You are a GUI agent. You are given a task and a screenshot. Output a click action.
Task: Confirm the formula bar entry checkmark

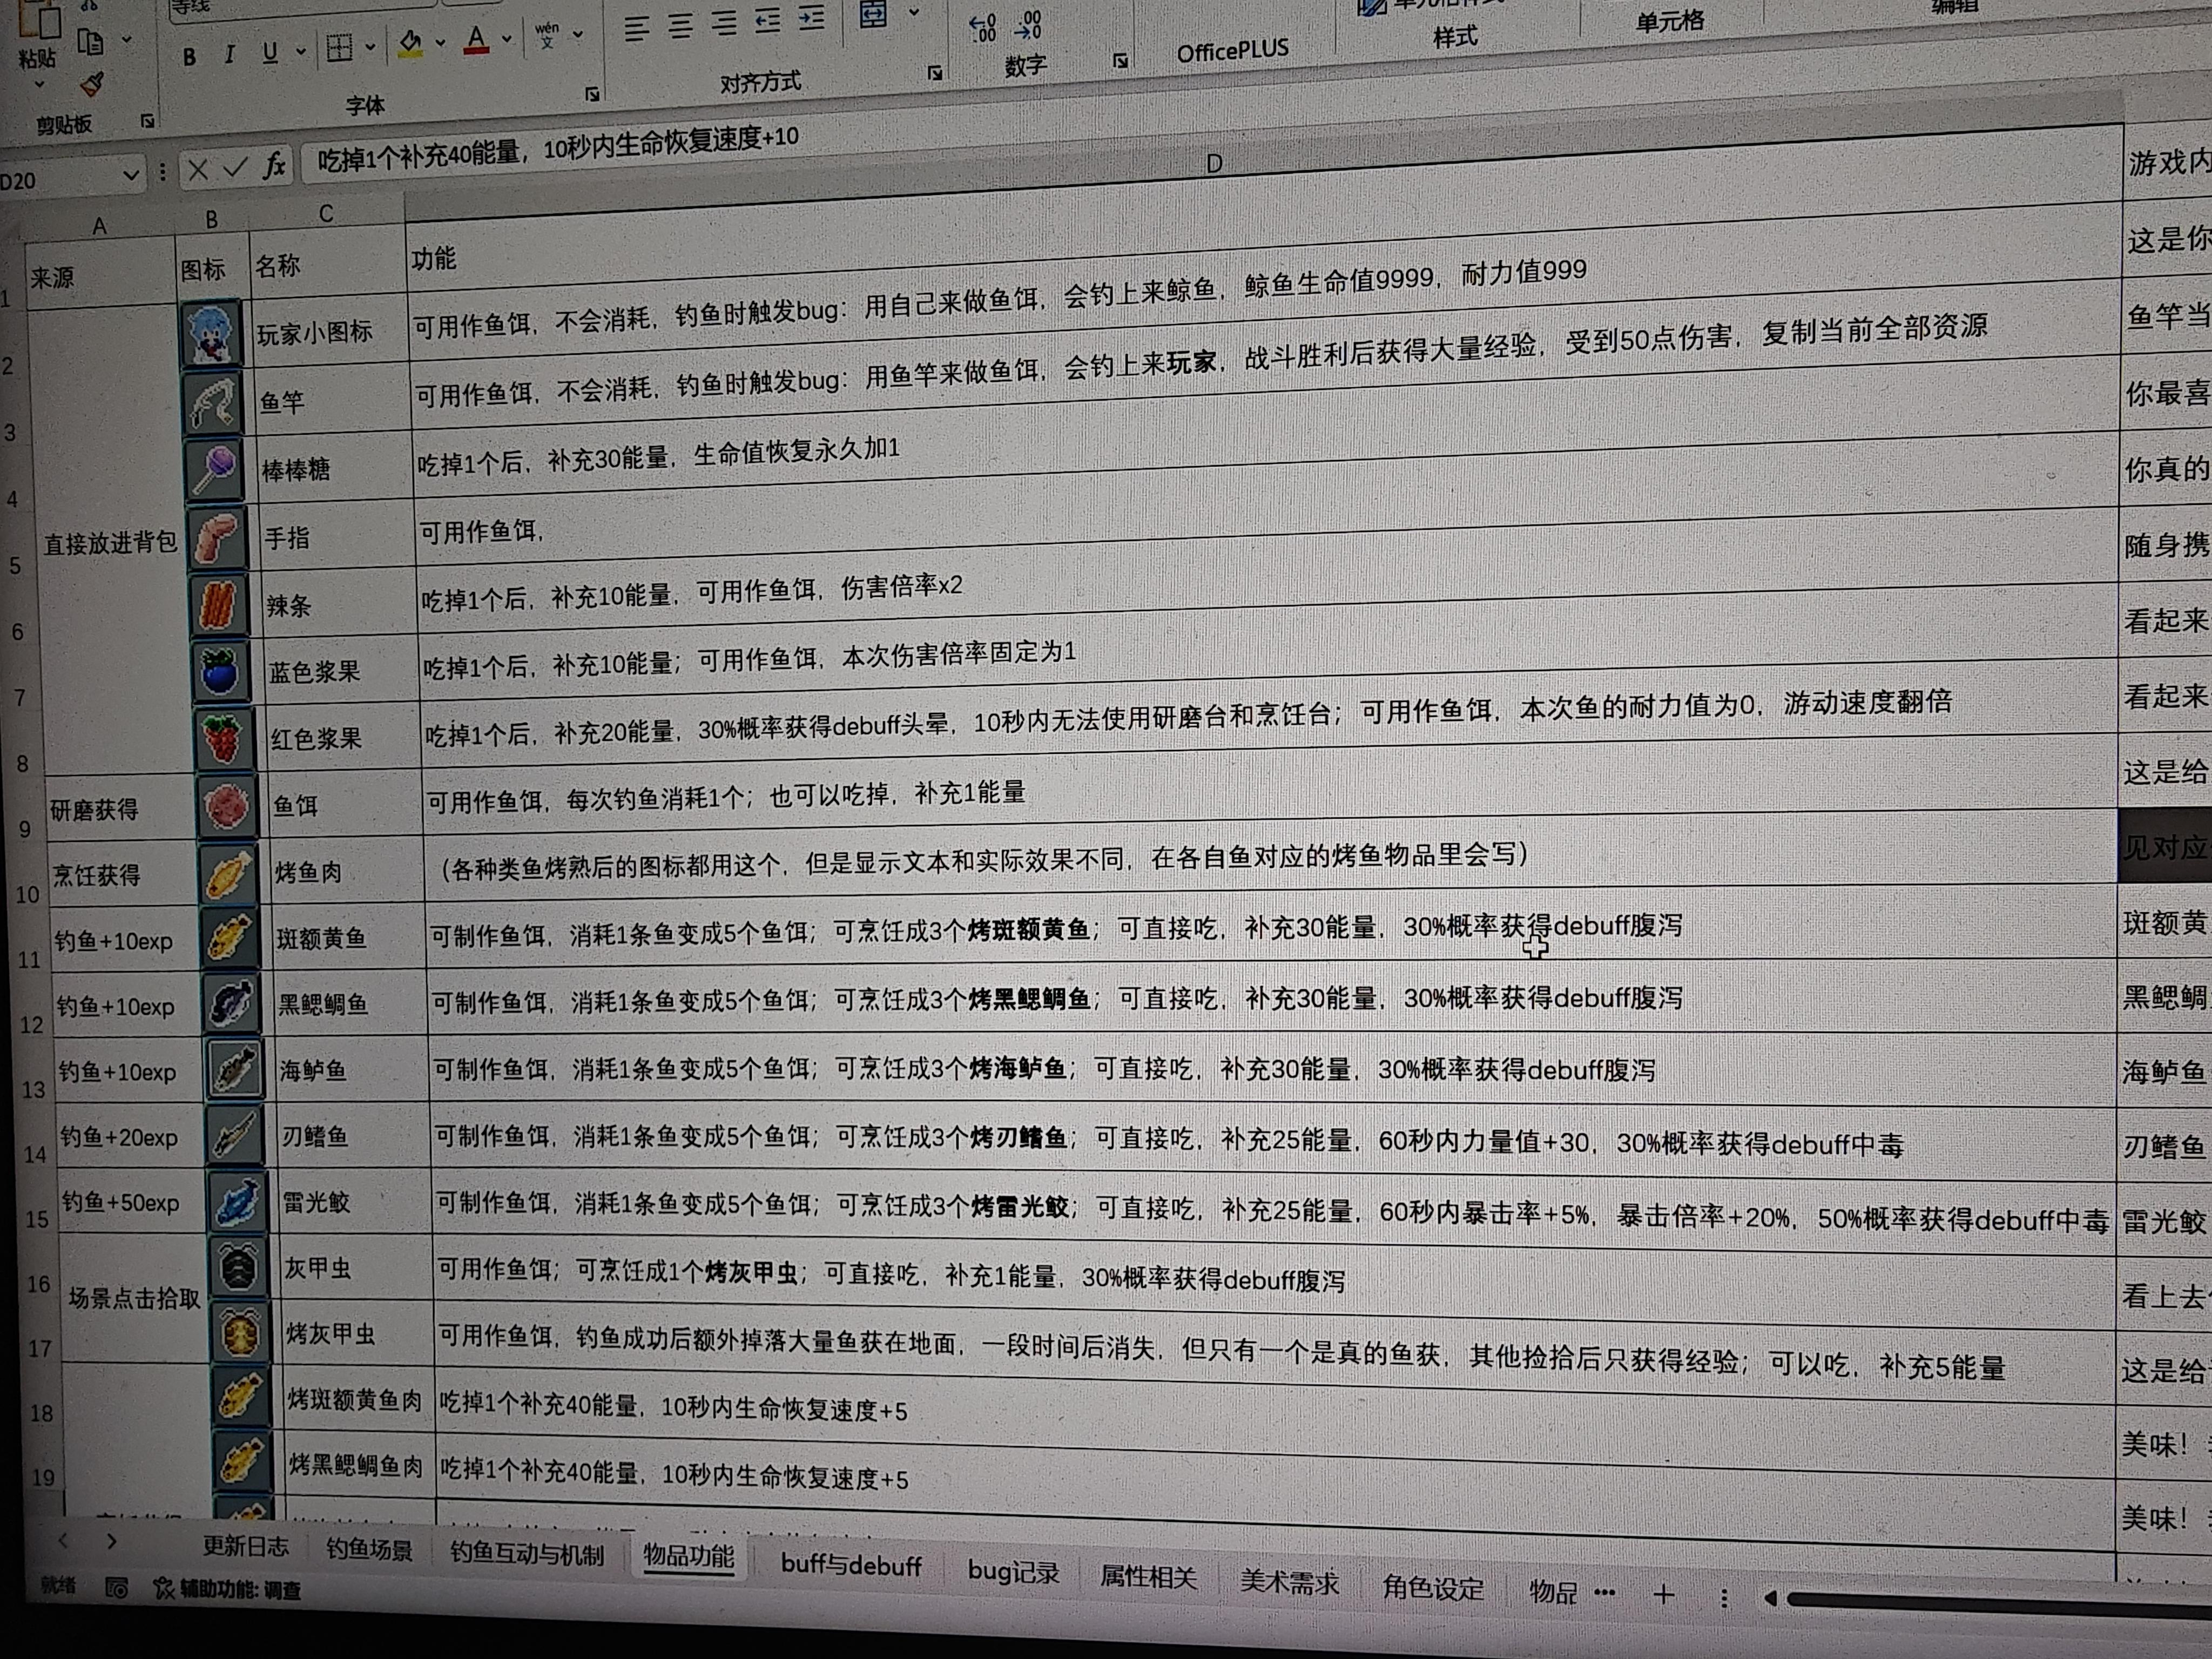[x=235, y=168]
